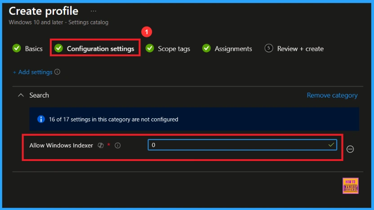
Task: Remove the Allow Windows Indexer setting
Action: coord(350,149)
